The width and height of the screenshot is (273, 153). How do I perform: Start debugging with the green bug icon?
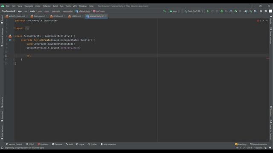(222, 11)
